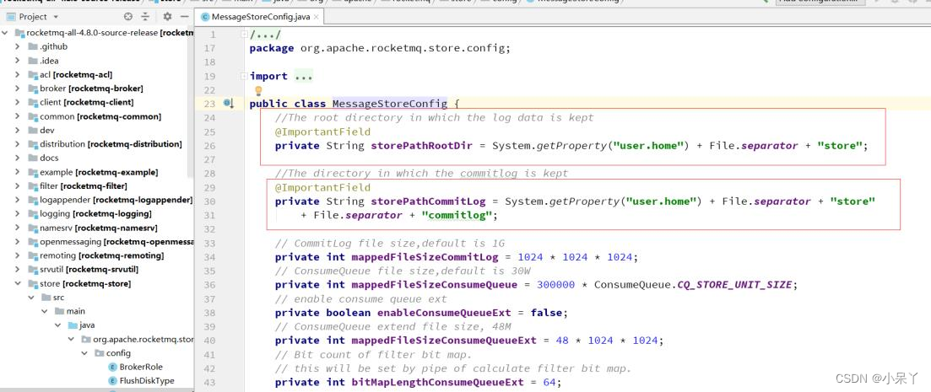Select the FlushDiskType class name
Screen dimensions: 931x392
pyautogui.click(x=147, y=381)
